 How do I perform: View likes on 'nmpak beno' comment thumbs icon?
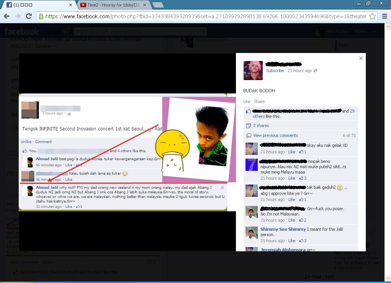coord(303,178)
